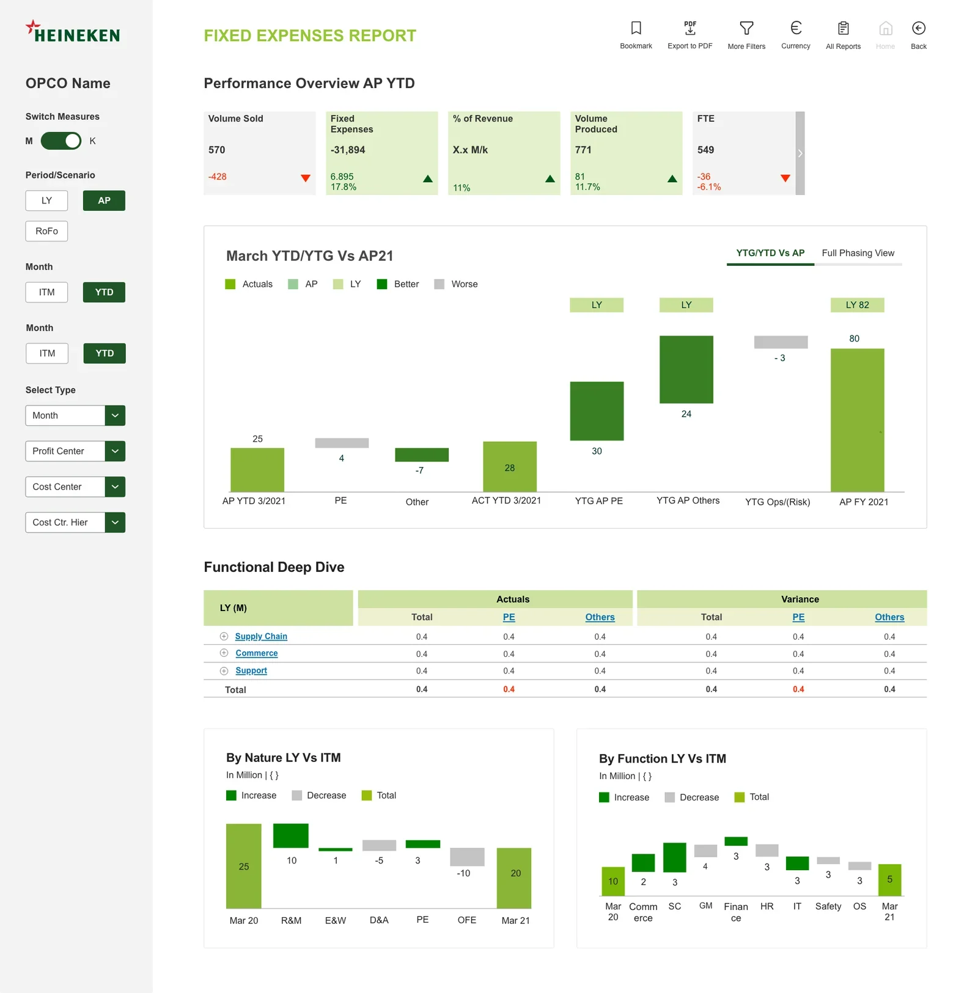Click the Back arrow icon

(x=918, y=28)
